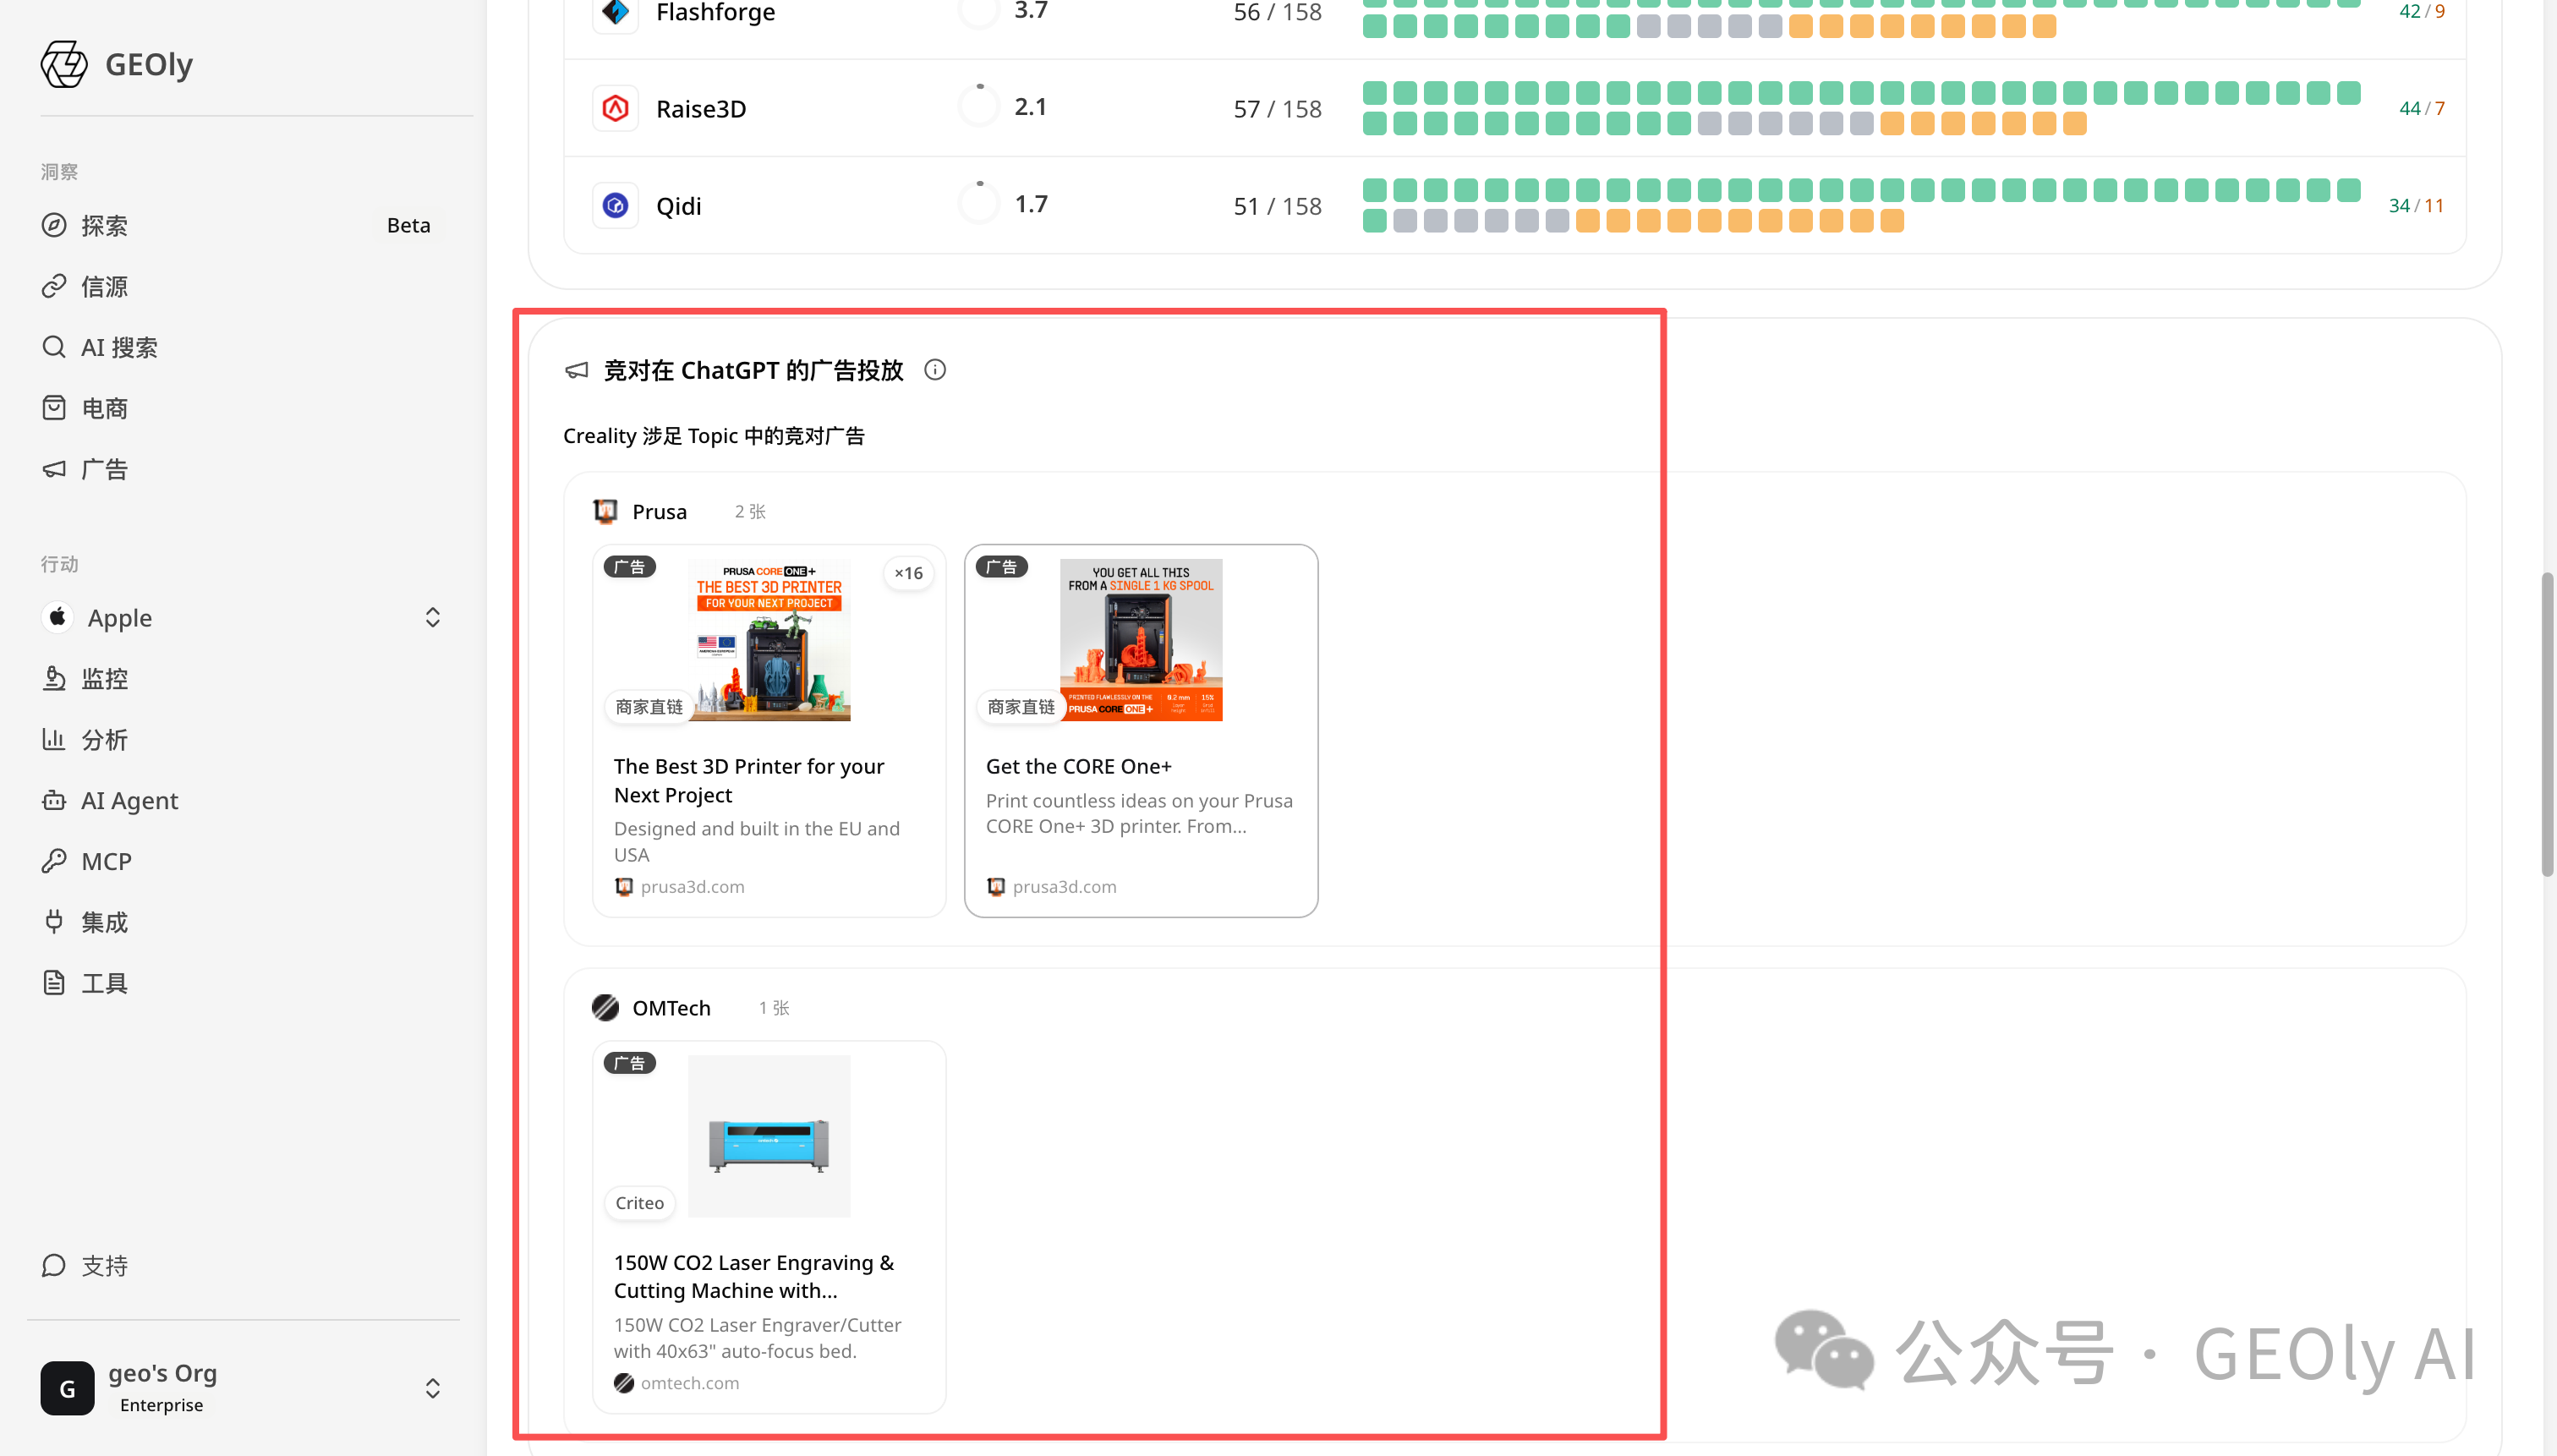Image resolution: width=2557 pixels, height=1456 pixels.
Task: Click the Qidi logo icon
Action: (x=615, y=205)
